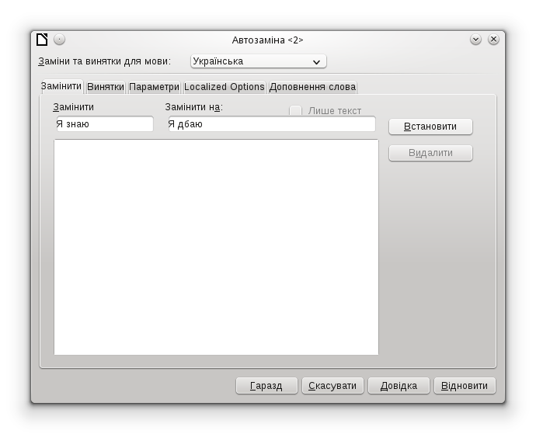The image size is (536, 434).
Task: Show the Доповнення слова tab
Action: pyautogui.click(x=312, y=87)
